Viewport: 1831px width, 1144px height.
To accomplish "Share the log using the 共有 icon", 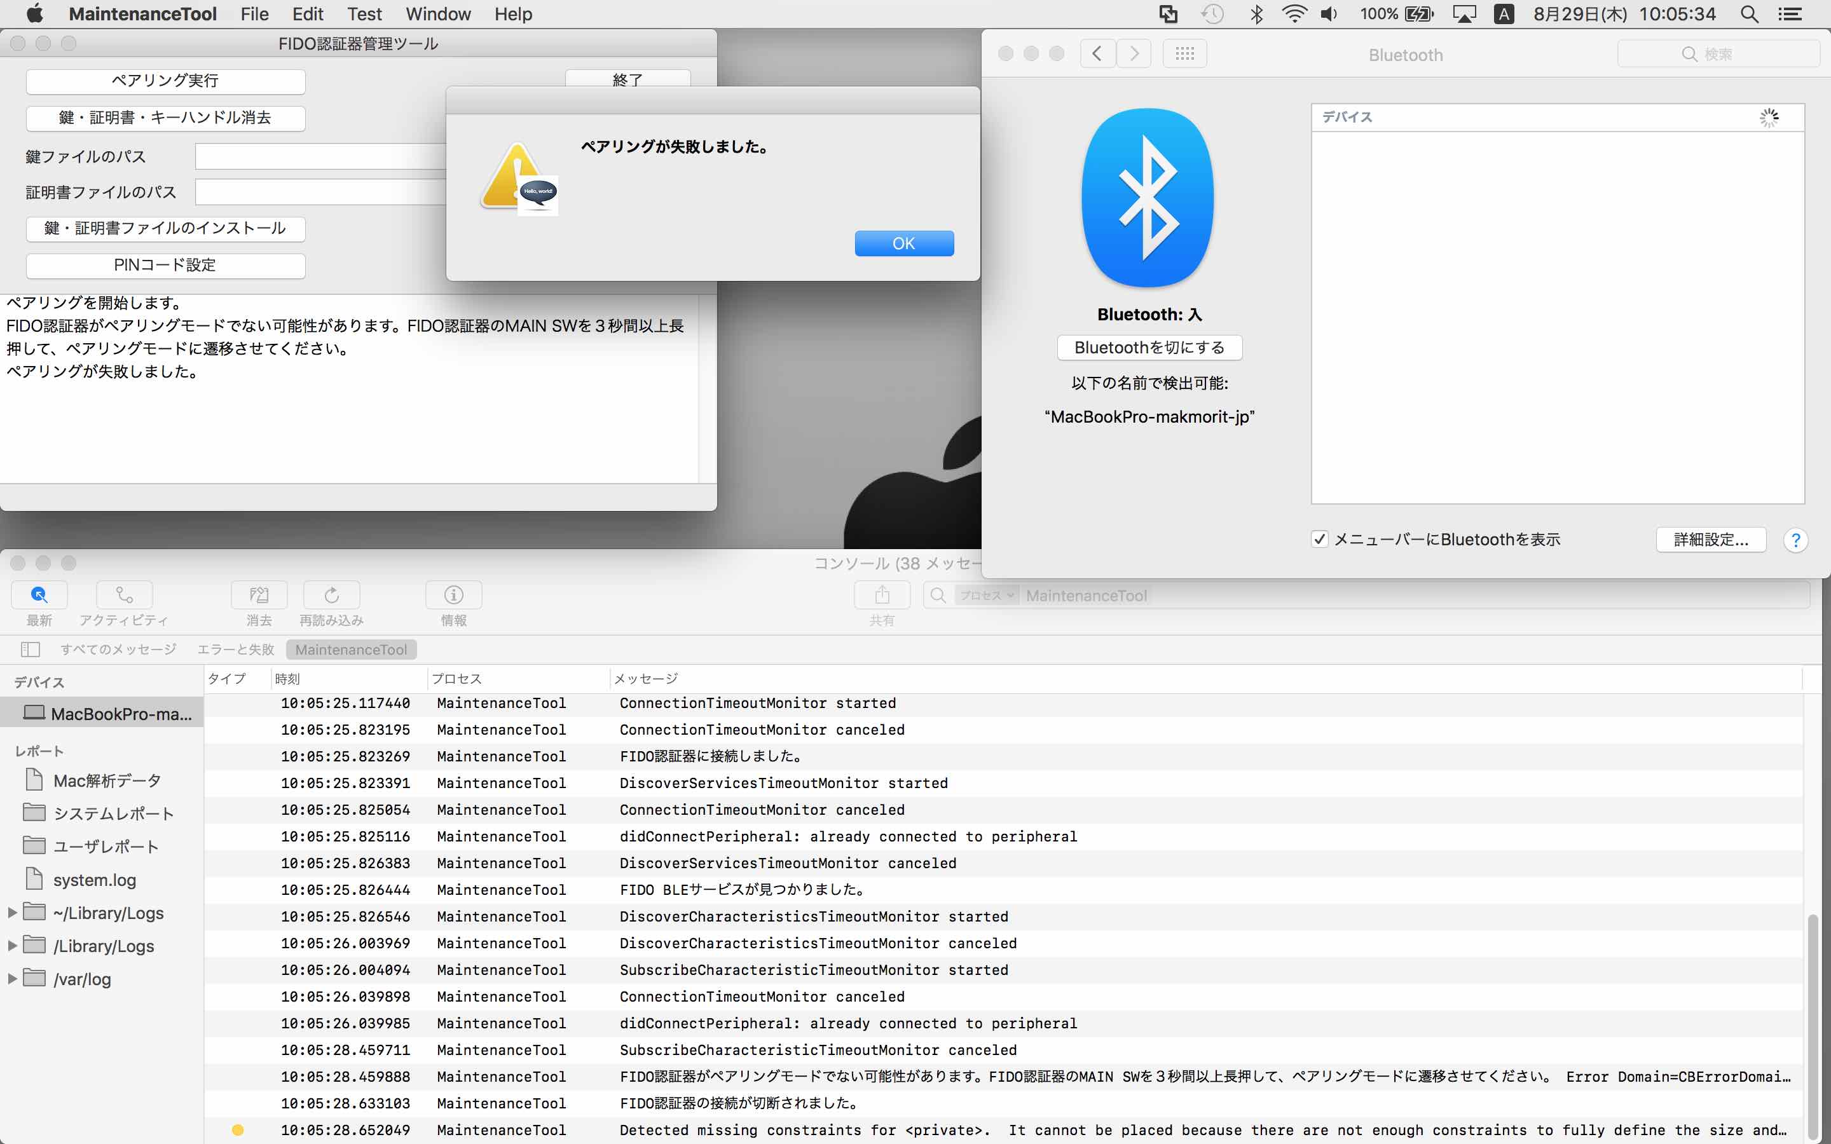I will coord(881,596).
